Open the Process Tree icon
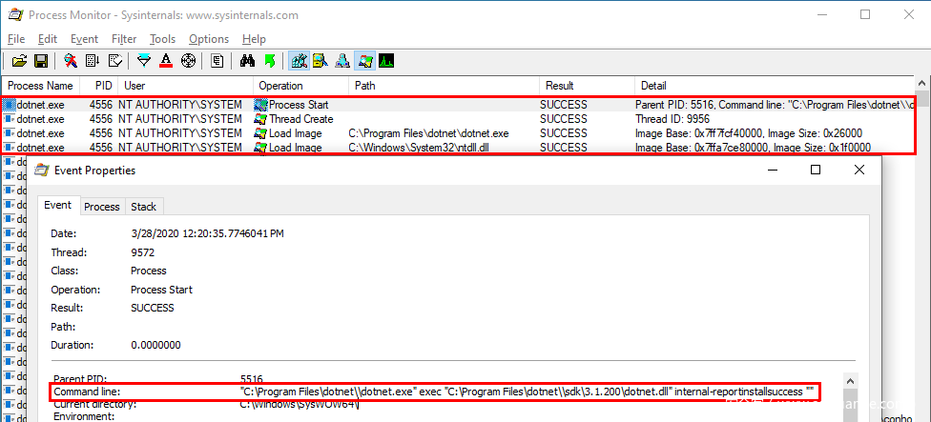931x422 pixels. click(x=217, y=61)
